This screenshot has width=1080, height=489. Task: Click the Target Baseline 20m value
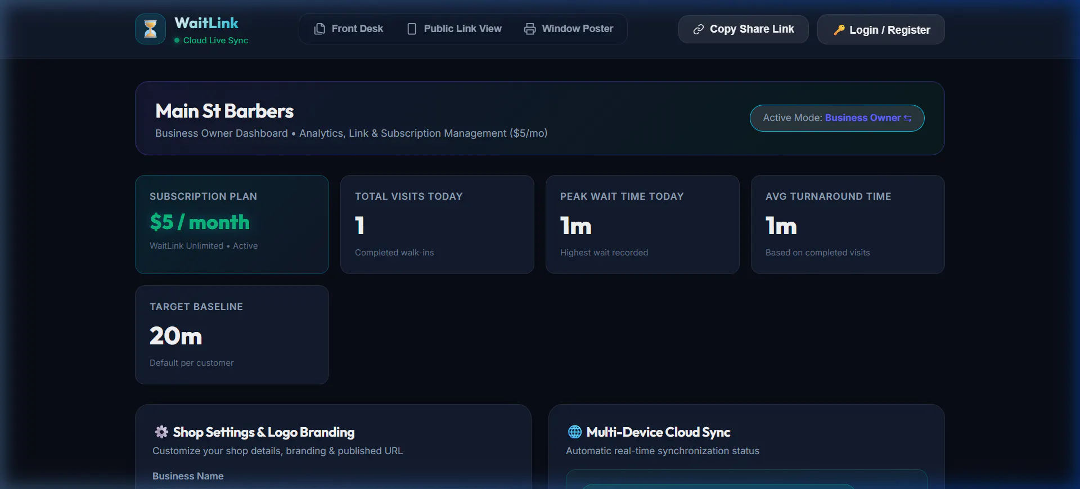click(x=175, y=336)
